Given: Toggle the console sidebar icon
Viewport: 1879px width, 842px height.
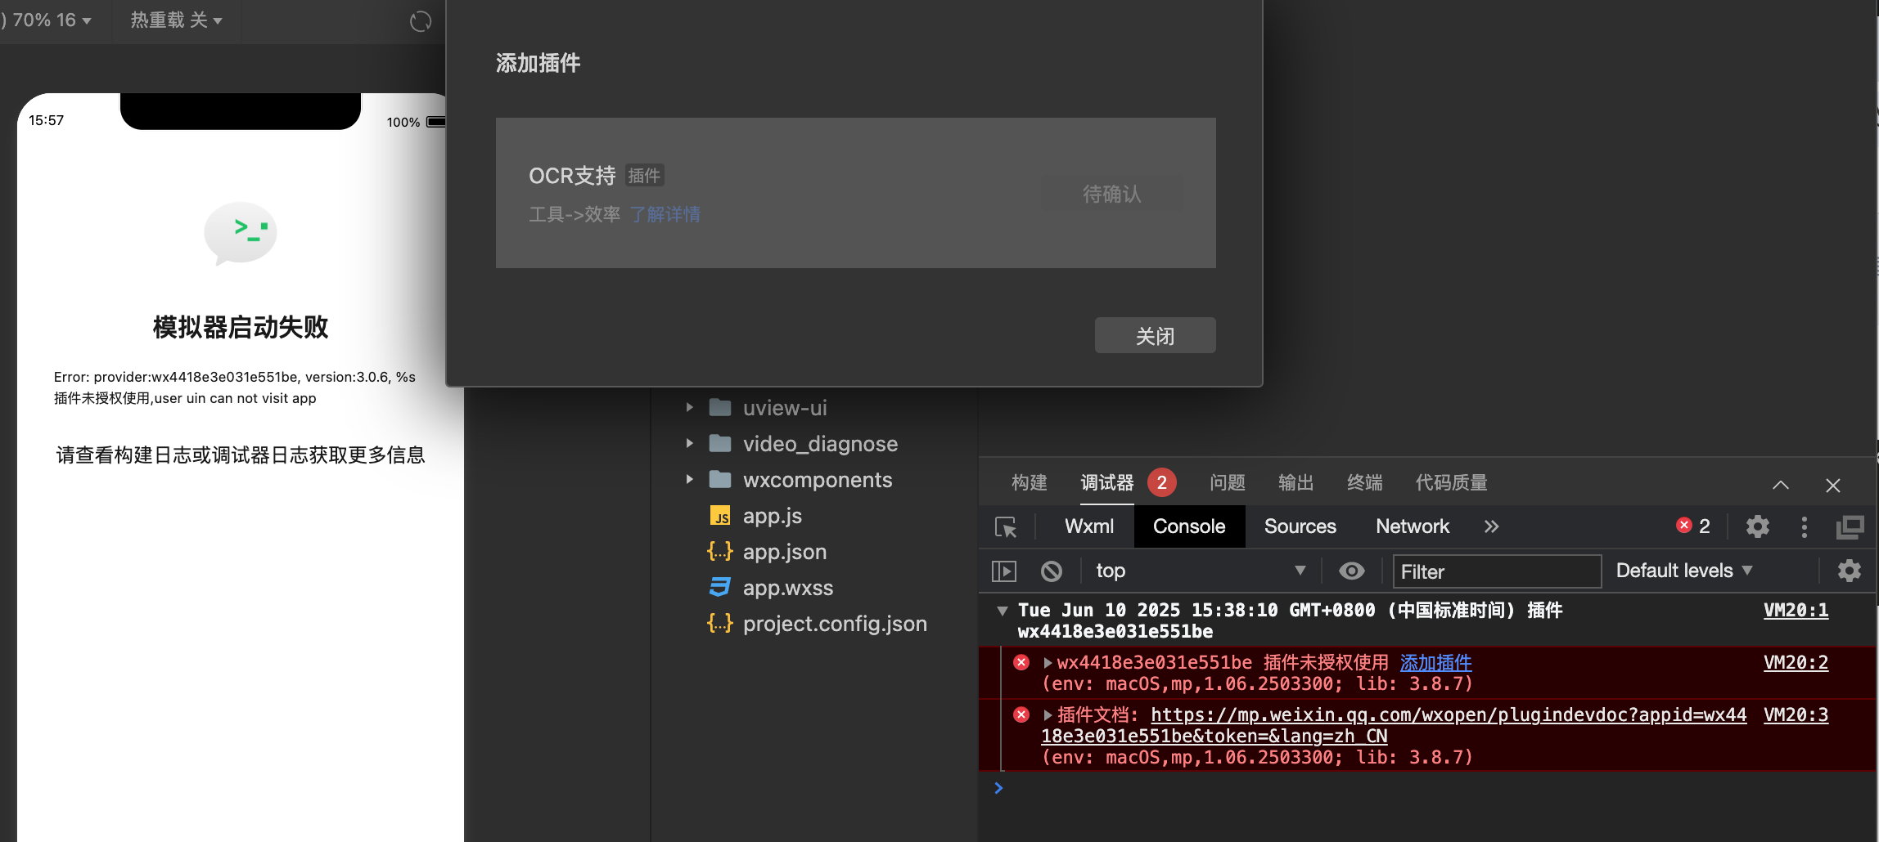Looking at the screenshot, I should (x=1004, y=571).
